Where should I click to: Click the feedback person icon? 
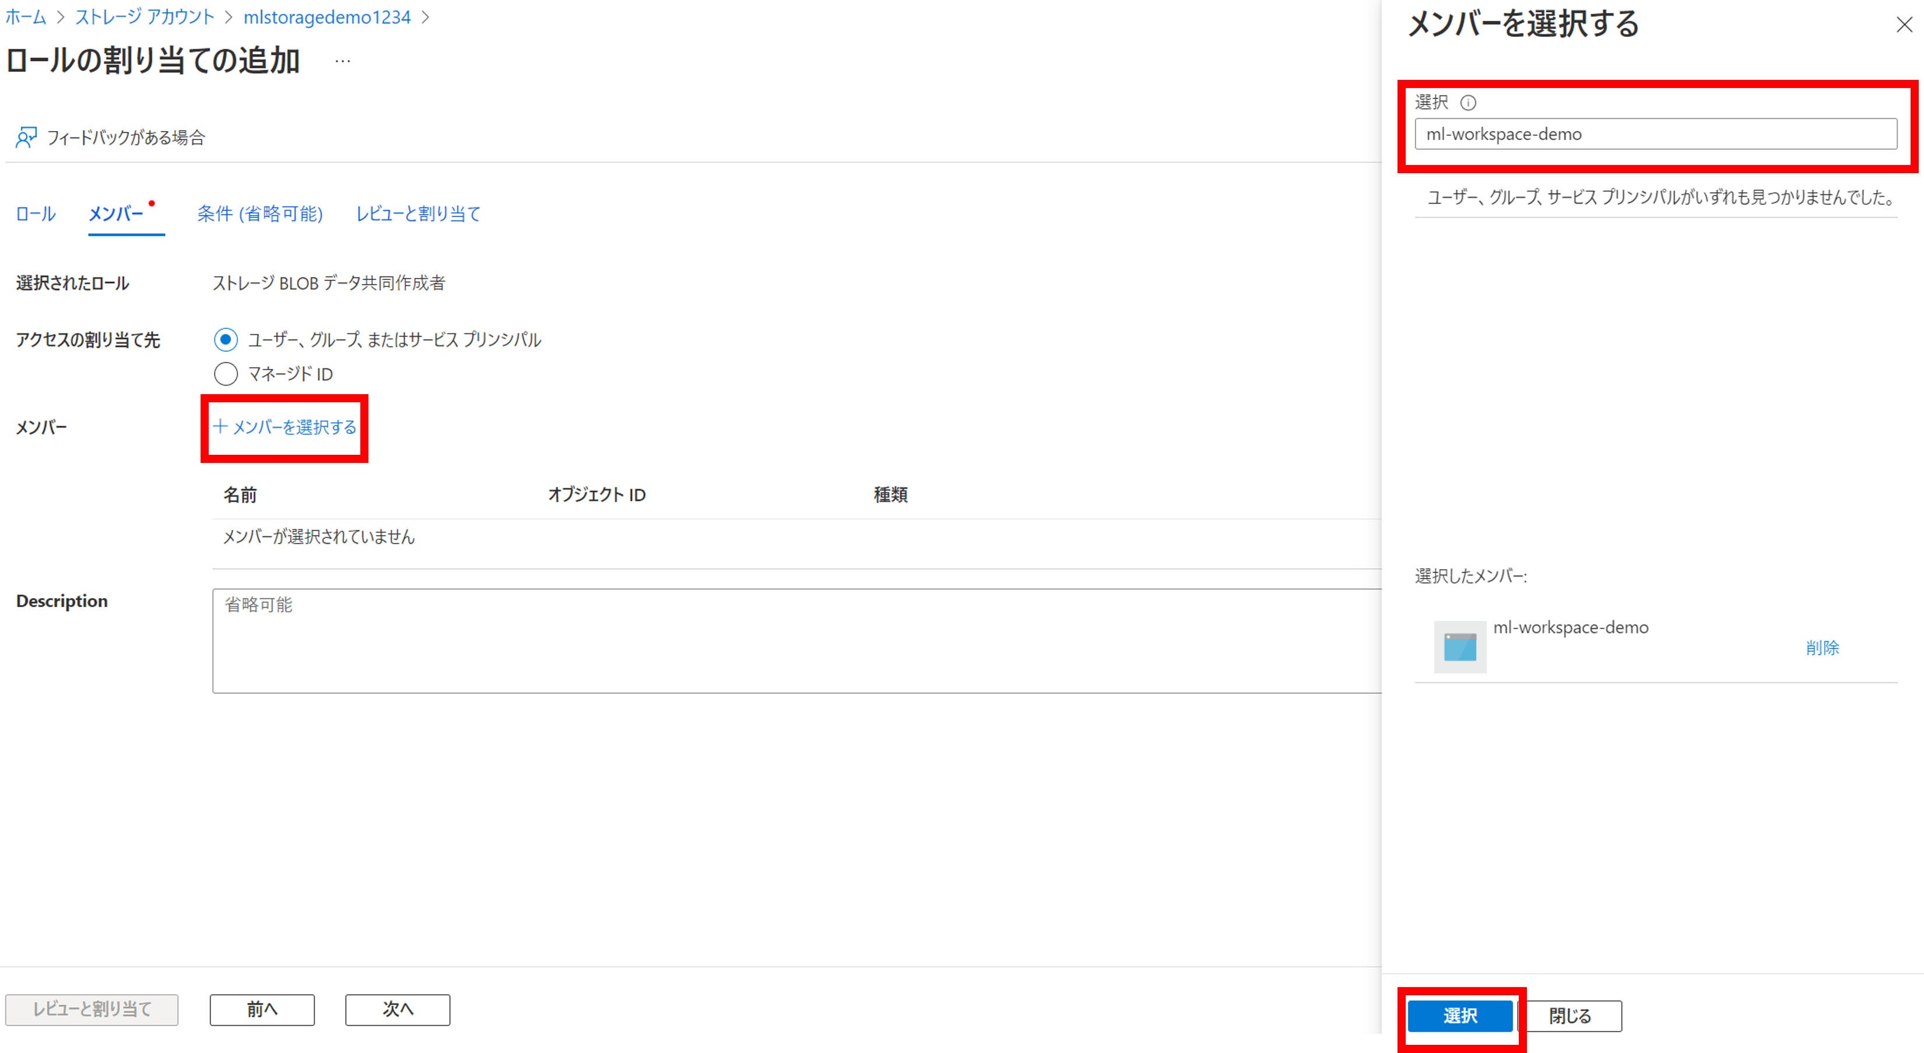(x=26, y=136)
